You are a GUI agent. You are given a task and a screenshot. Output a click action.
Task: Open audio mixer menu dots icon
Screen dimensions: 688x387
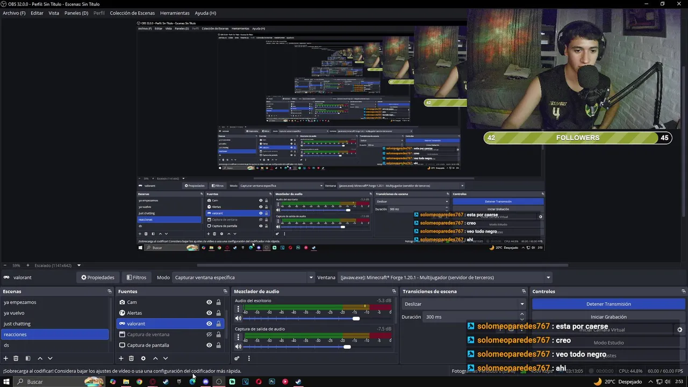click(x=248, y=359)
